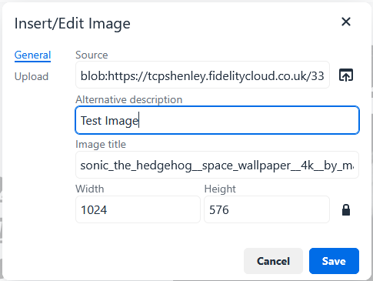Screen dimensions: 373x281
Task: Select the Width input showing 1024
Action: tap(138, 209)
